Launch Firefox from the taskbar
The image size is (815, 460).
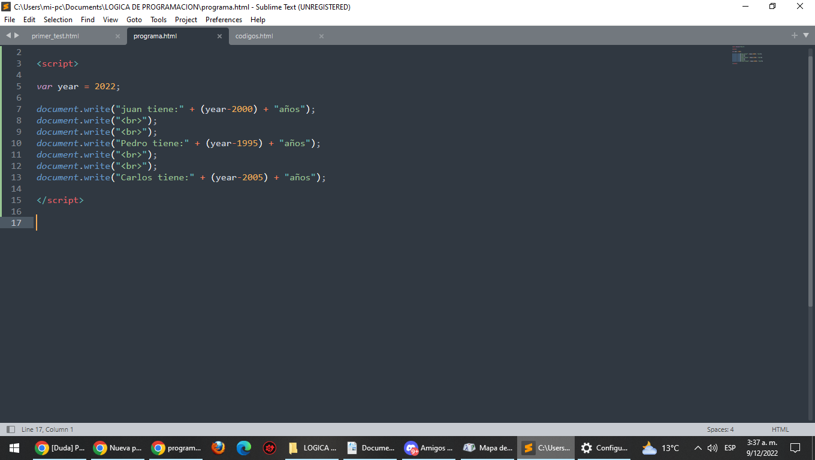click(x=219, y=448)
